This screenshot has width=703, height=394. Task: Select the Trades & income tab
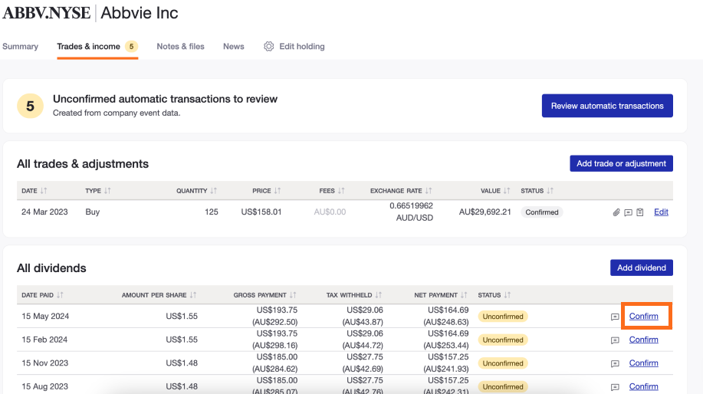coord(97,46)
